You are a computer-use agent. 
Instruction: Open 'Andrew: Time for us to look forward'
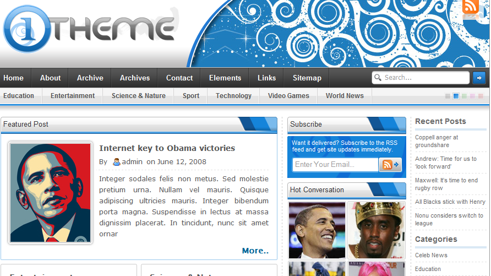[446, 163]
